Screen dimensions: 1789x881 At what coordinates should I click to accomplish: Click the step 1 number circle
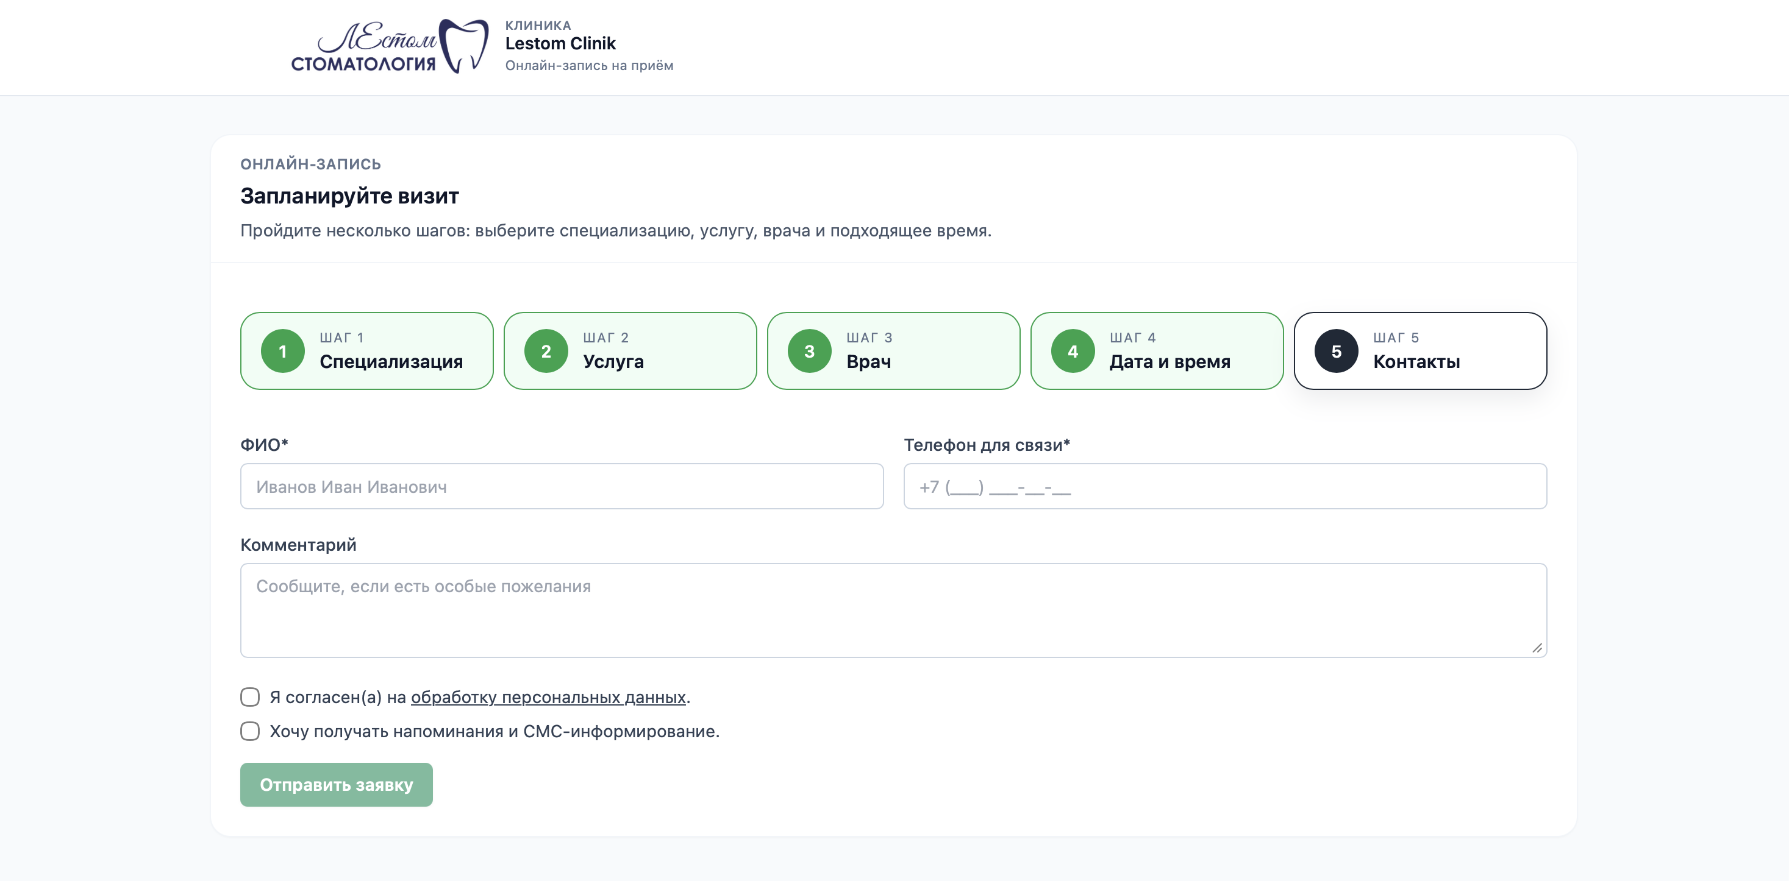coord(283,351)
